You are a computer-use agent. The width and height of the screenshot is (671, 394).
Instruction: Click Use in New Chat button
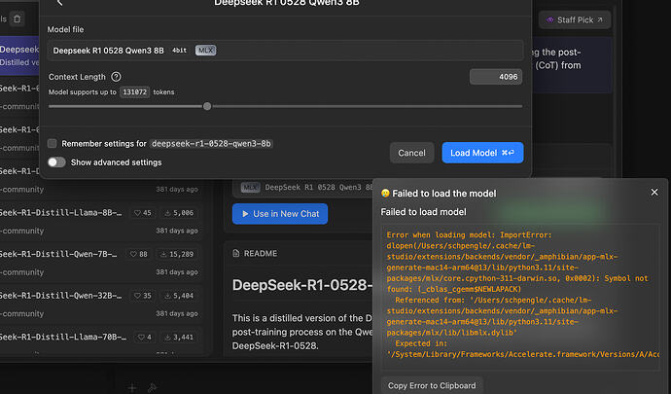click(x=280, y=214)
